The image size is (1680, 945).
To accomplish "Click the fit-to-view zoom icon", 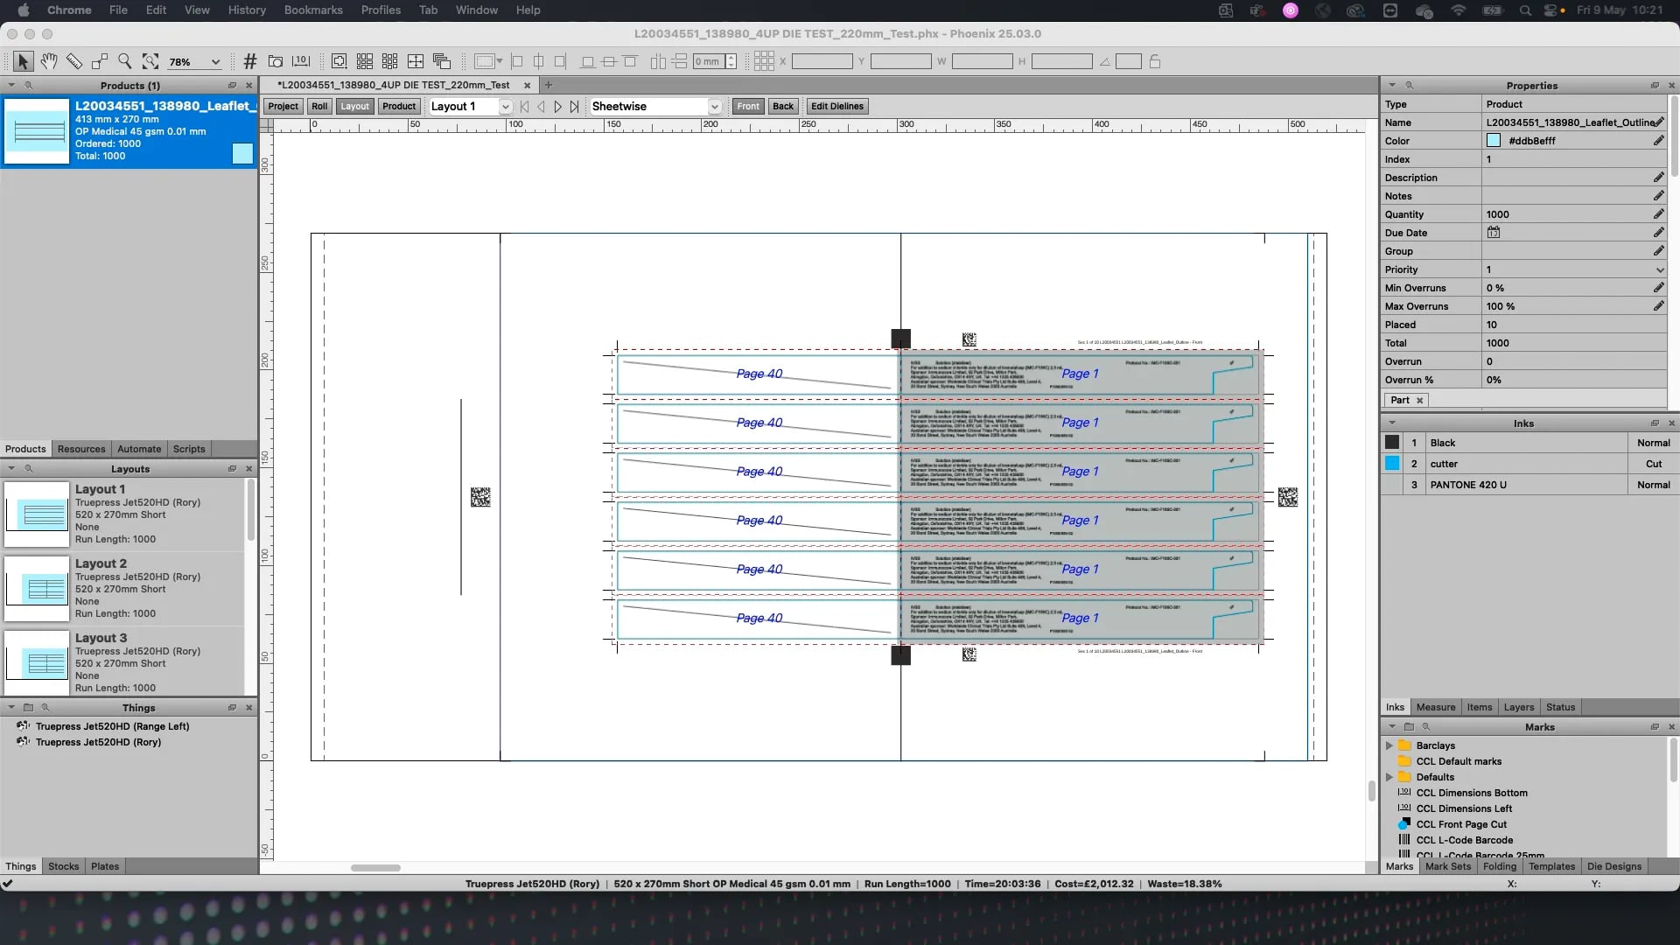I will [150, 61].
